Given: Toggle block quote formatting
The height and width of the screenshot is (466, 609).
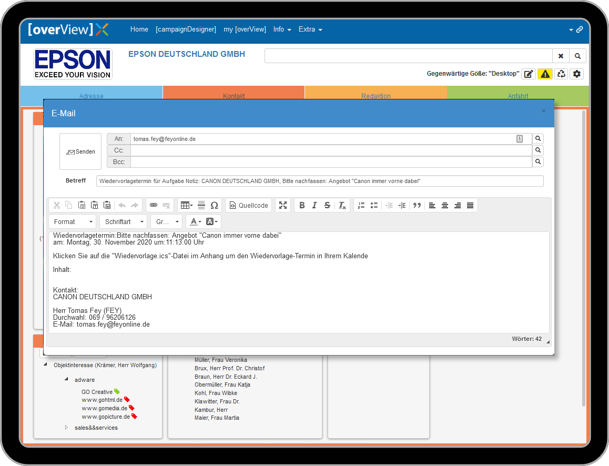Looking at the screenshot, I should (x=417, y=206).
